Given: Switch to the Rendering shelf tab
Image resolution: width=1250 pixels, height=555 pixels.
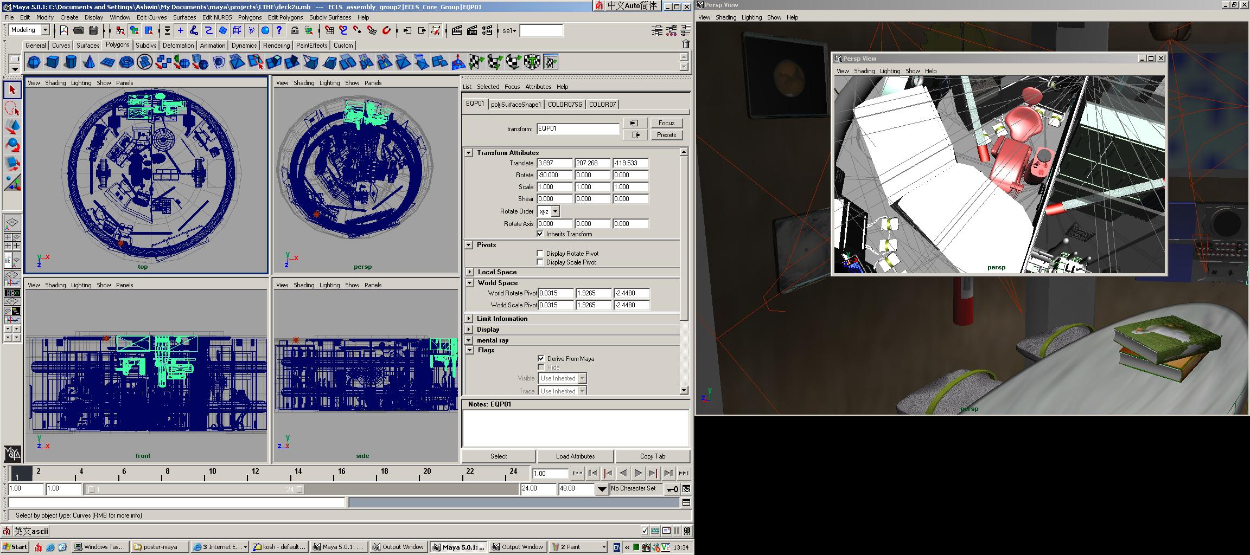Looking at the screenshot, I should (276, 46).
